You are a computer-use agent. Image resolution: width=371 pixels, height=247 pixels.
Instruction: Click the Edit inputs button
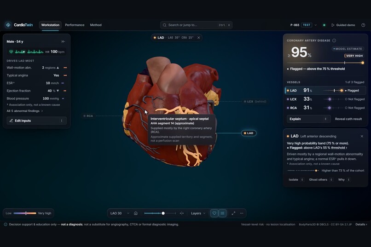[37, 121]
